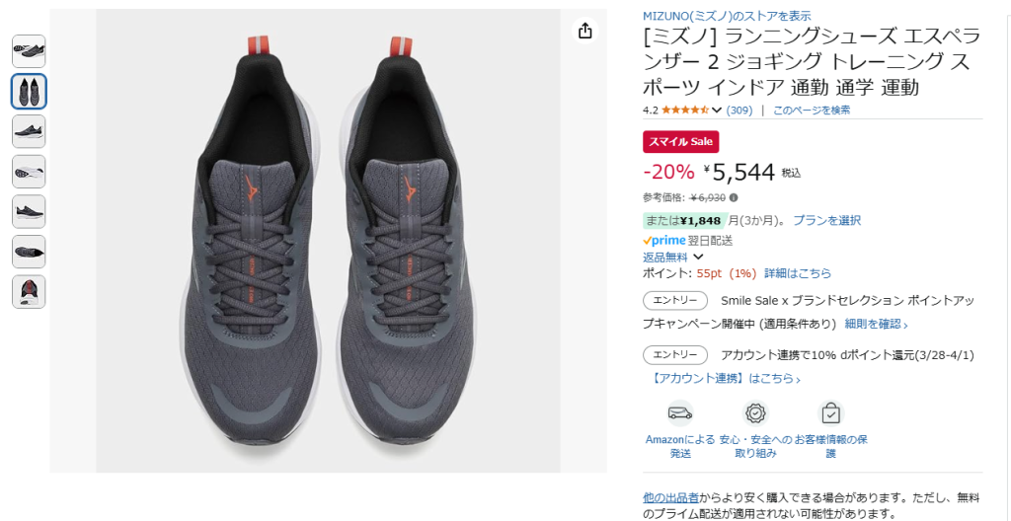Click the safety and security badge icon
The height and width of the screenshot is (521, 1011).
[x=755, y=412]
